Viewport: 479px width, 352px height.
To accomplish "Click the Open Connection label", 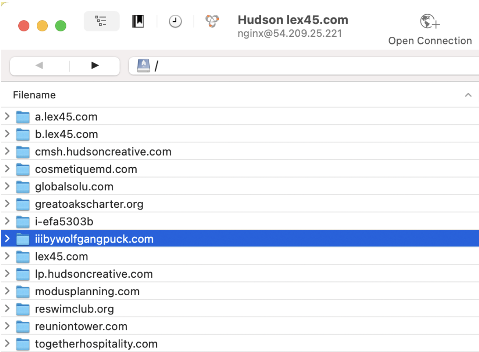I will (x=430, y=41).
